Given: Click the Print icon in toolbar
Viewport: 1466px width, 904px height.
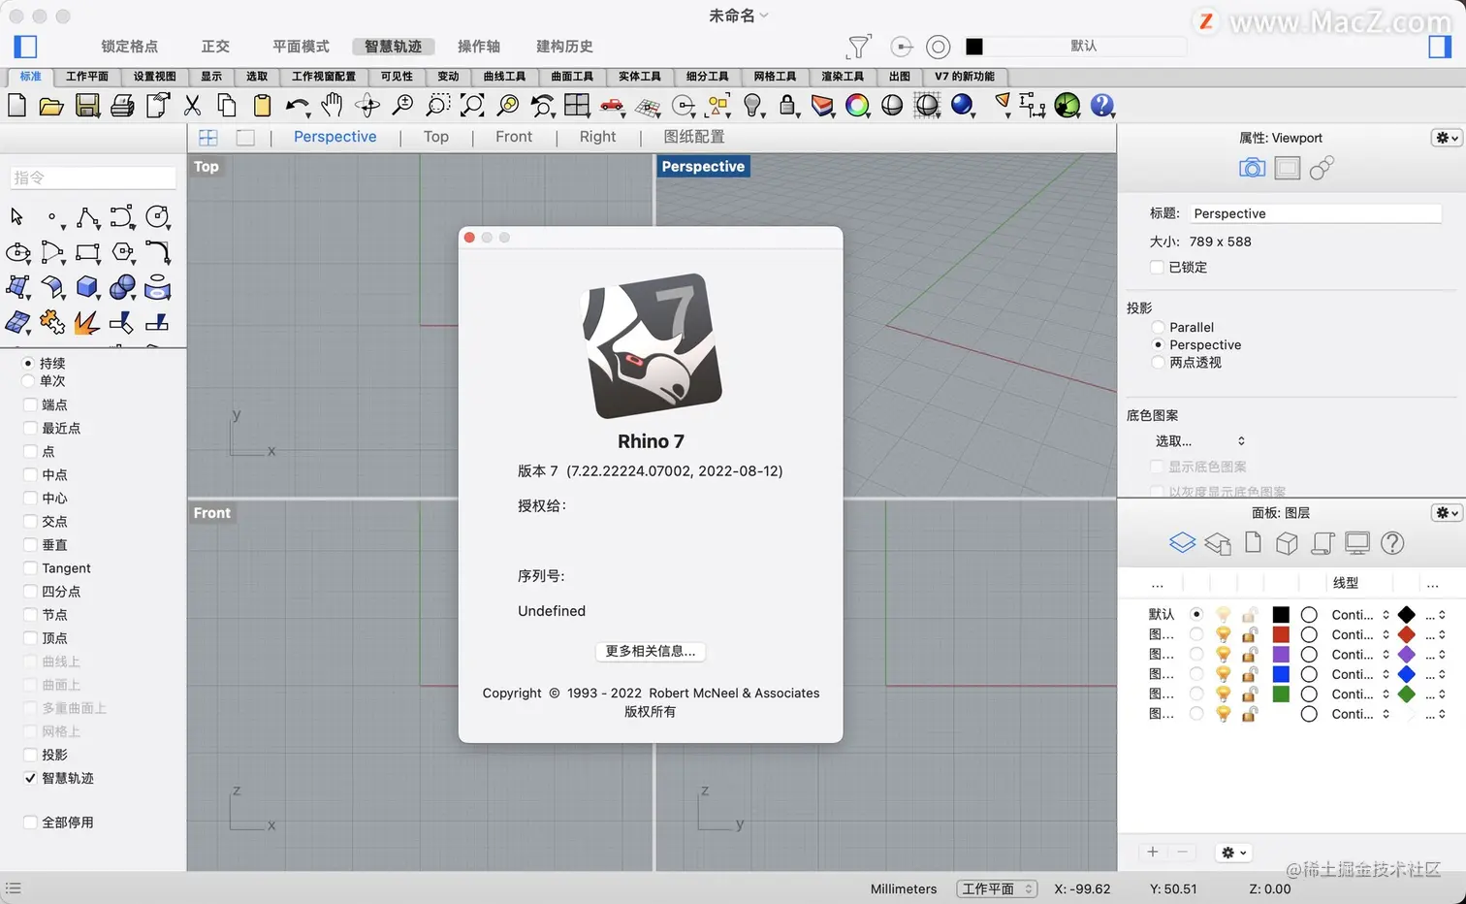Looking at the screenshot, I should (122, 106).
